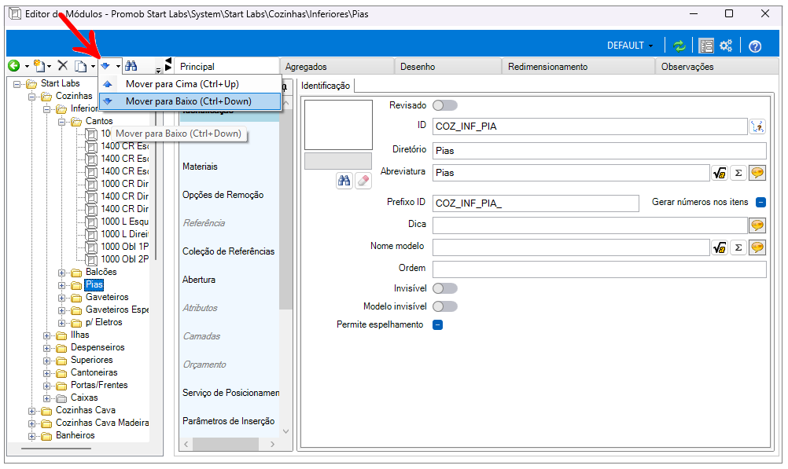Image resolution: width=788 pixels, height=469 pixels.
Task: Click the green refresh arrows icon
Action: point(679,46)
